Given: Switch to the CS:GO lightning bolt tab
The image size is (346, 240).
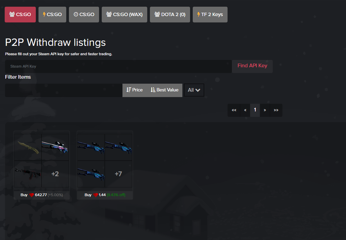Looking at the screenshot, I should (x=52, y=15).
